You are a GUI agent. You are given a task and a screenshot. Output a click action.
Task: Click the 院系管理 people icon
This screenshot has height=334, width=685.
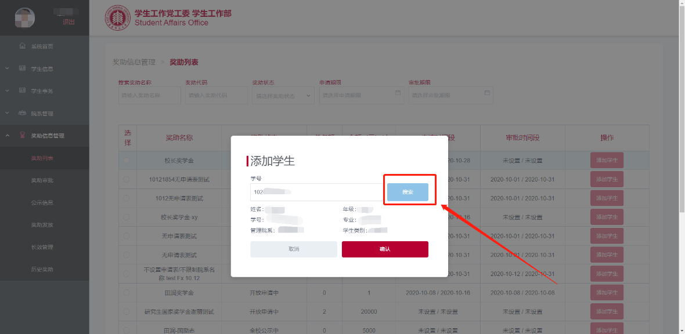22,113
